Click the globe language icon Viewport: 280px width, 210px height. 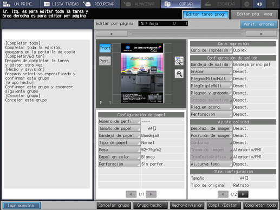246,4
